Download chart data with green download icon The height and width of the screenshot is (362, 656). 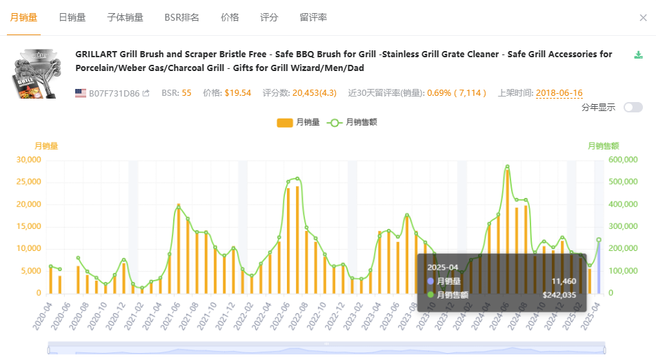click(x=638, y=54)
